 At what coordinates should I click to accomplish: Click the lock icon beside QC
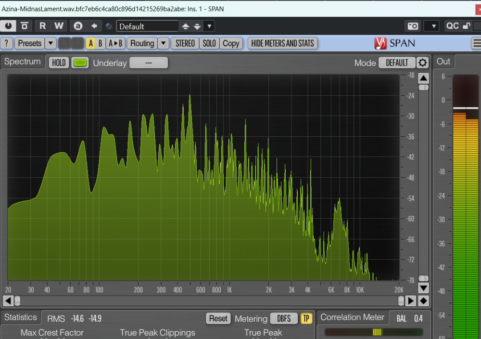pyautogui.click(x=466, y=26)
